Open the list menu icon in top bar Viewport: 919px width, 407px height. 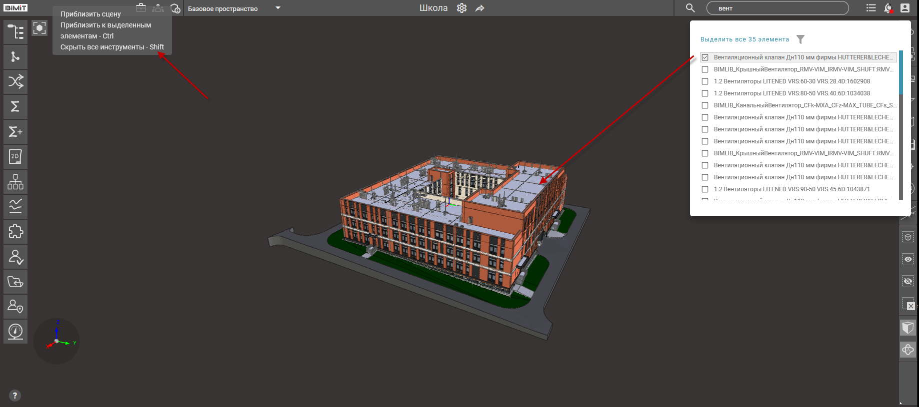click(871, 8)
